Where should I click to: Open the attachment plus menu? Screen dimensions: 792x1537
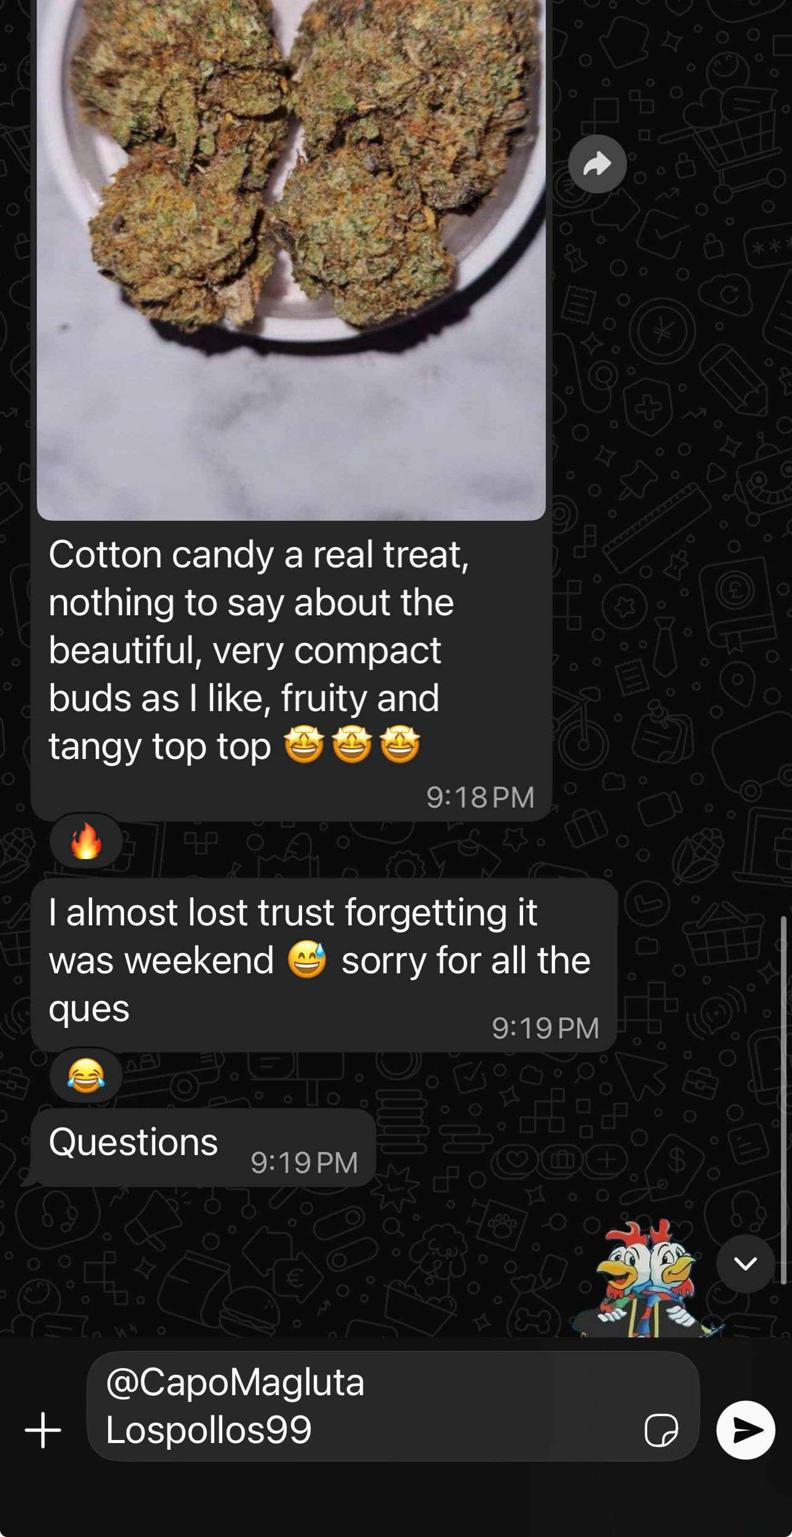tap(43, 1430)
